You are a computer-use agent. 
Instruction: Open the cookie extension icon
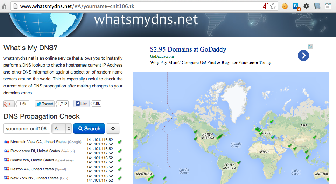tap(285, 6)
